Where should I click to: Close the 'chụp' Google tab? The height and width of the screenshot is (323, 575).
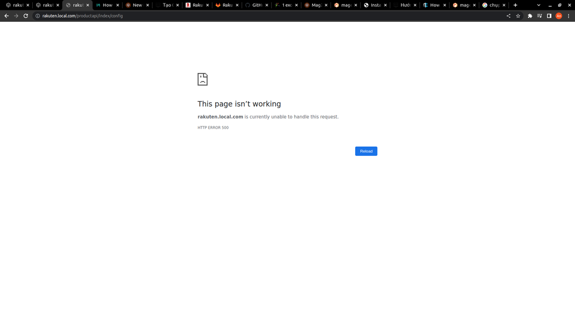504,5
